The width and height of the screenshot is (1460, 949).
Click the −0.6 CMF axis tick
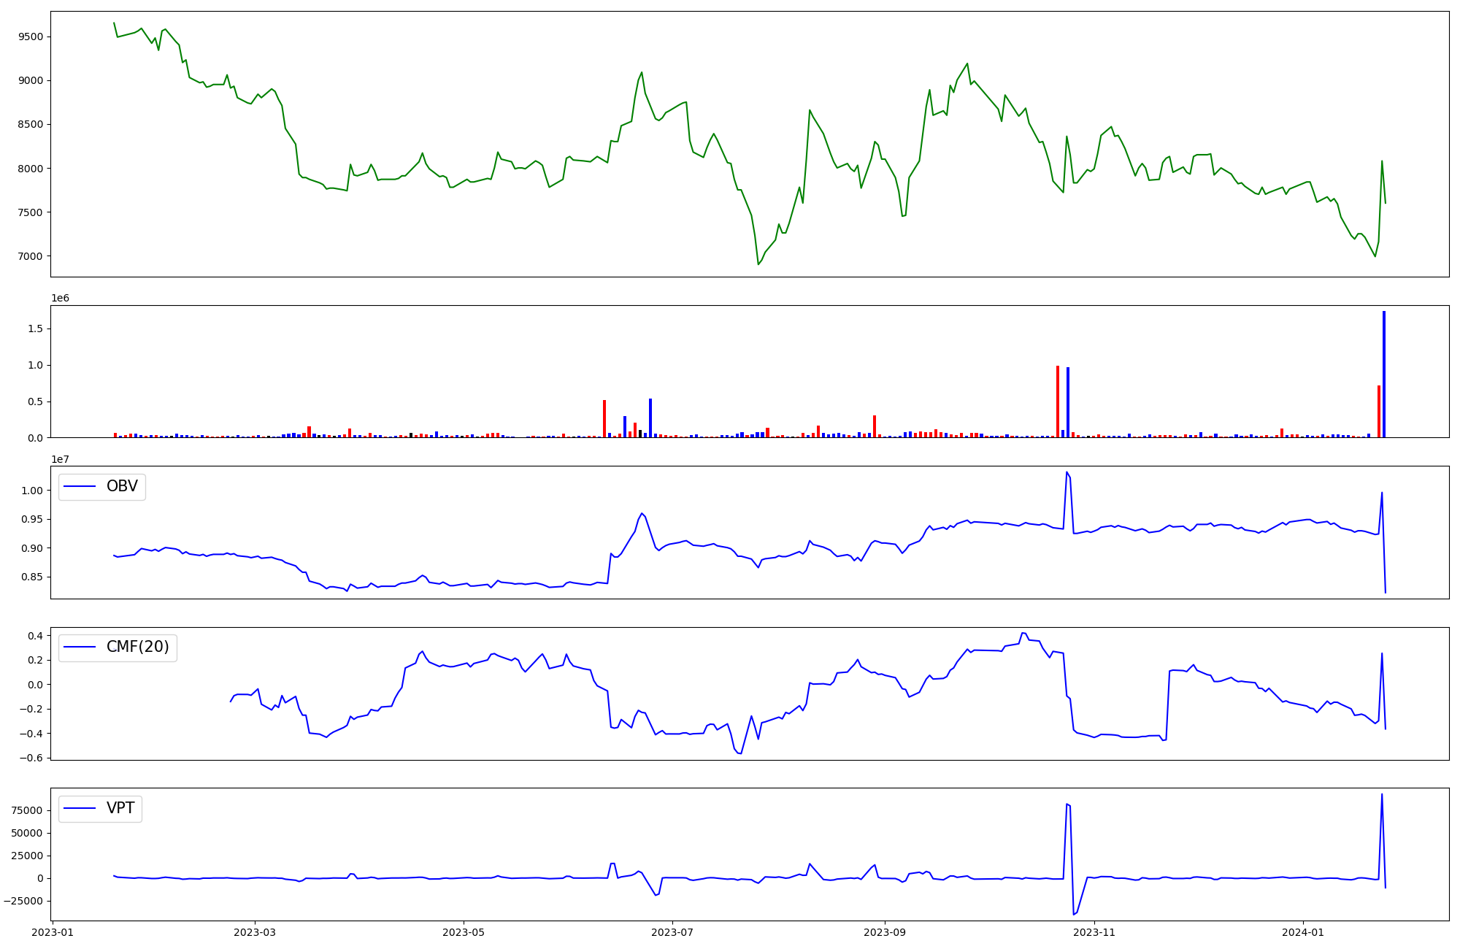pyautogui.click(x=31, y=758)
